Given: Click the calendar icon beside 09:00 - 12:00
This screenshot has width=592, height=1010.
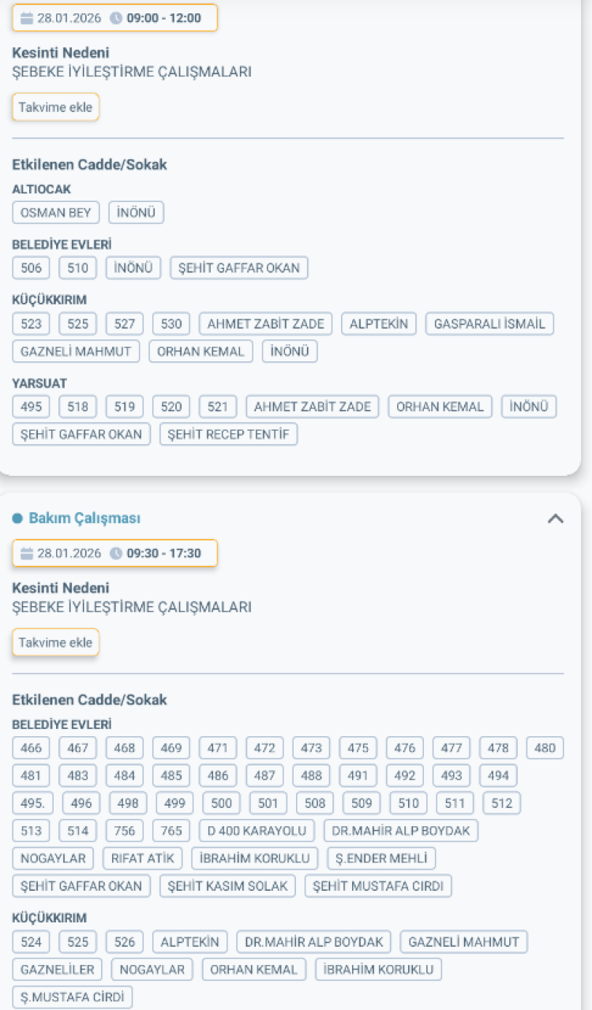Looking at the screenshot, I should pos(27,18).
